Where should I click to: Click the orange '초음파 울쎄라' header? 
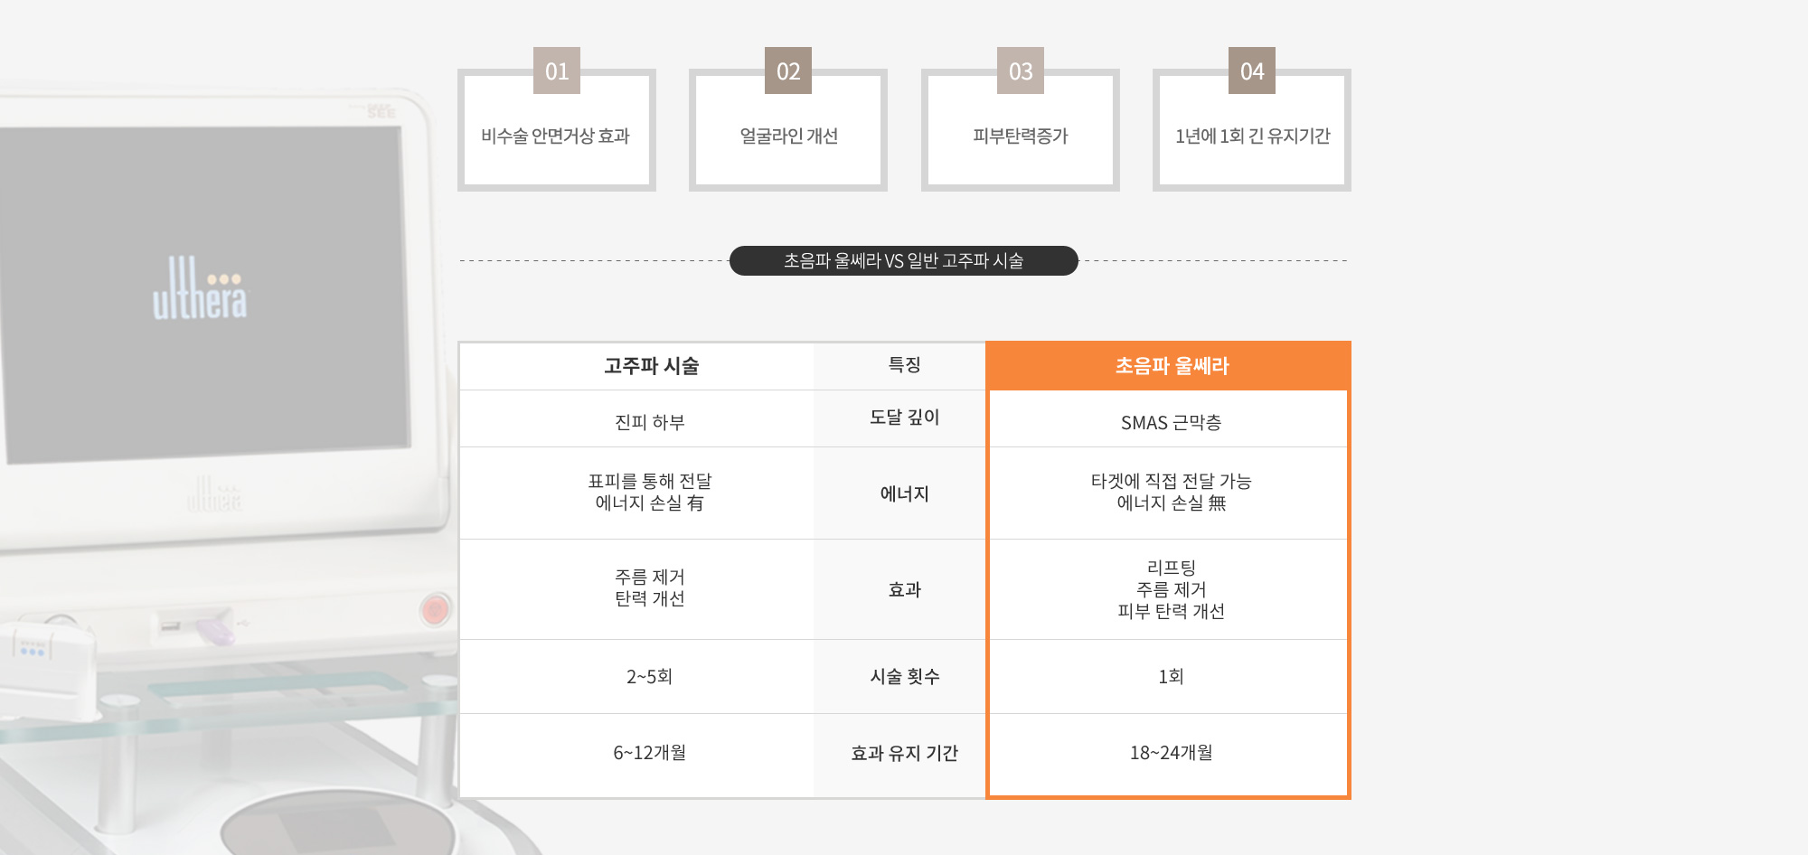point(1170,366)
